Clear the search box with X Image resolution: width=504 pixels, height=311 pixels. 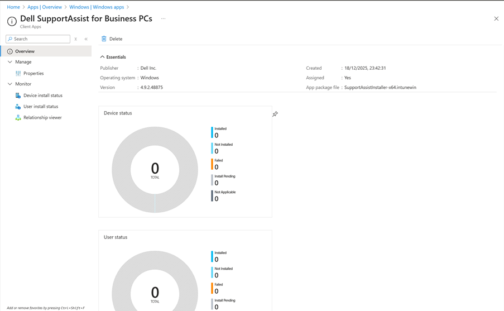point(76,39)
